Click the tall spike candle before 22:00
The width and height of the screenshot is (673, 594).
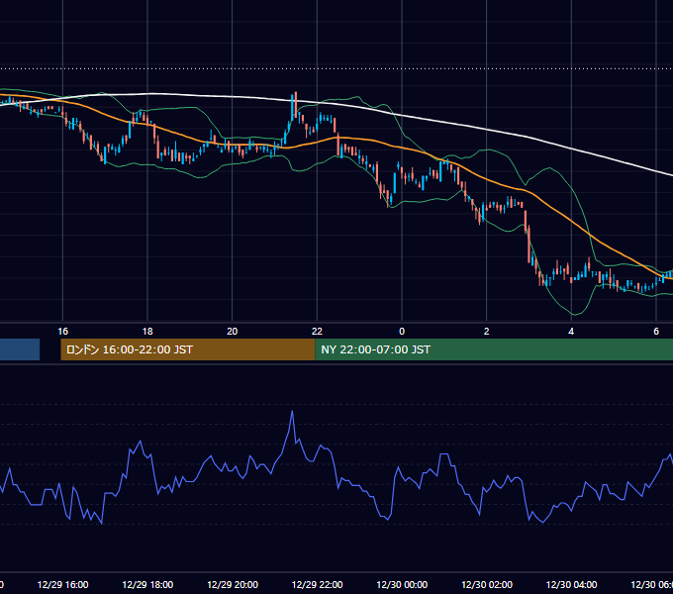click(x=296, y=104)
